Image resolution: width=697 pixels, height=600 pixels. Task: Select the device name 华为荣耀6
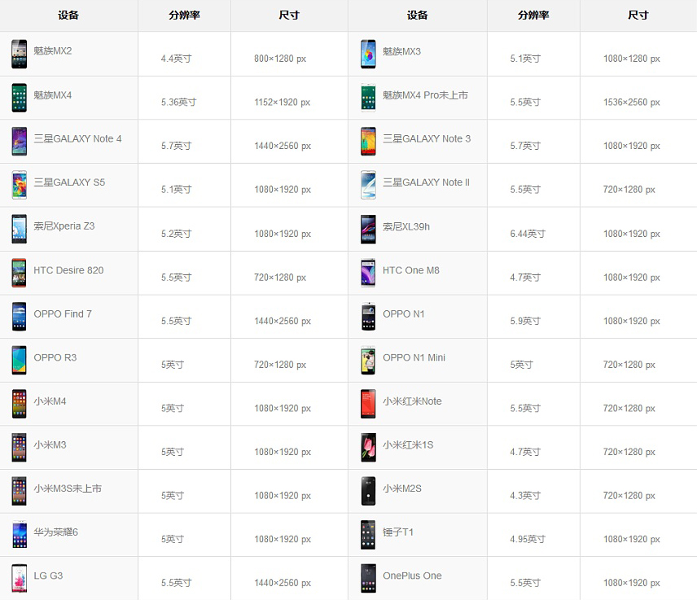click(x=55, y=532)
